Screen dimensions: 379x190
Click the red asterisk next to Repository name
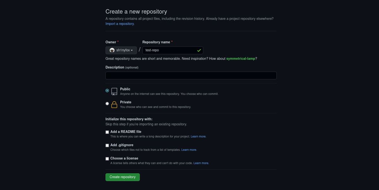pyautogui.click(x=171, y=41)
